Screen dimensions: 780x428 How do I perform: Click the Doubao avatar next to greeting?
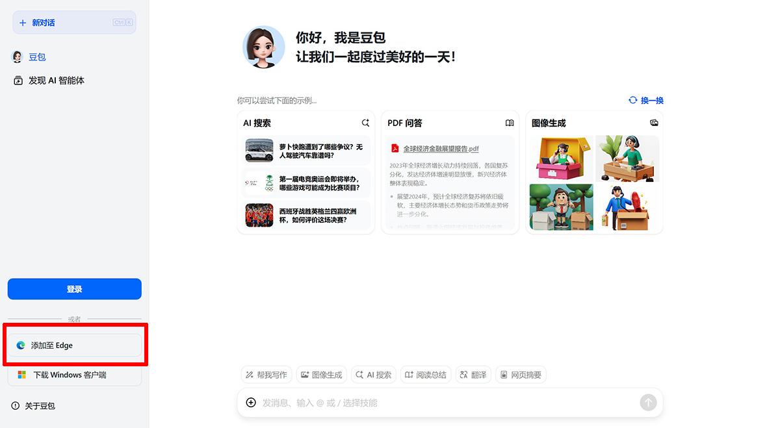264,47
